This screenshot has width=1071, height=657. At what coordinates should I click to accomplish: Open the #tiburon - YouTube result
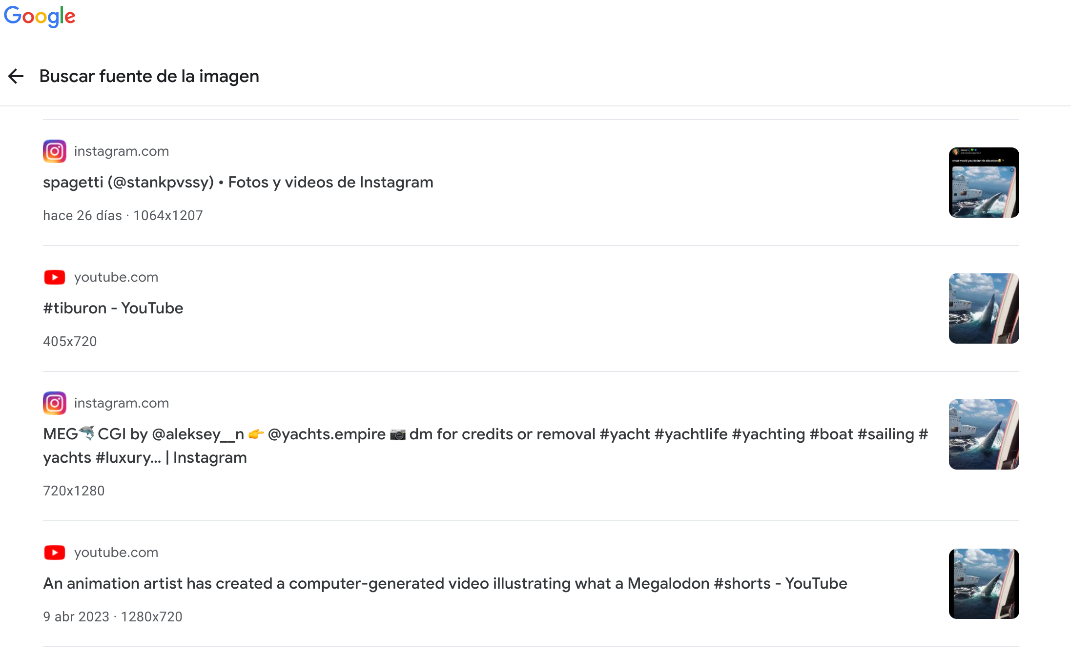pyautogui.click(x=113, y=308)
